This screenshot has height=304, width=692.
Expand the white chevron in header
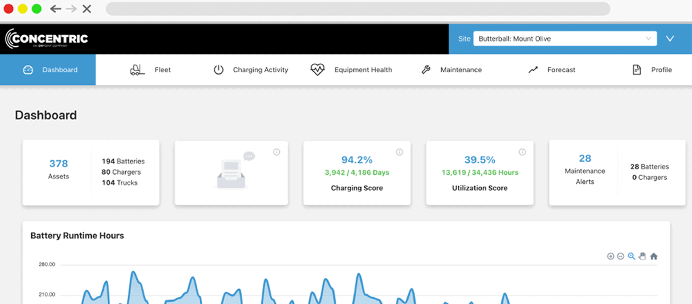point(670,39)
